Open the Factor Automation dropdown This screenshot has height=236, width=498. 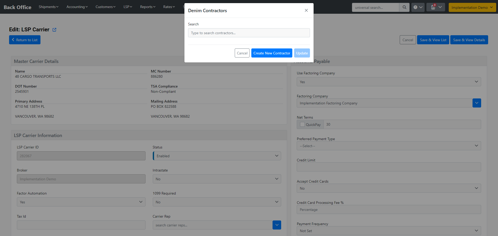[81, 202]
